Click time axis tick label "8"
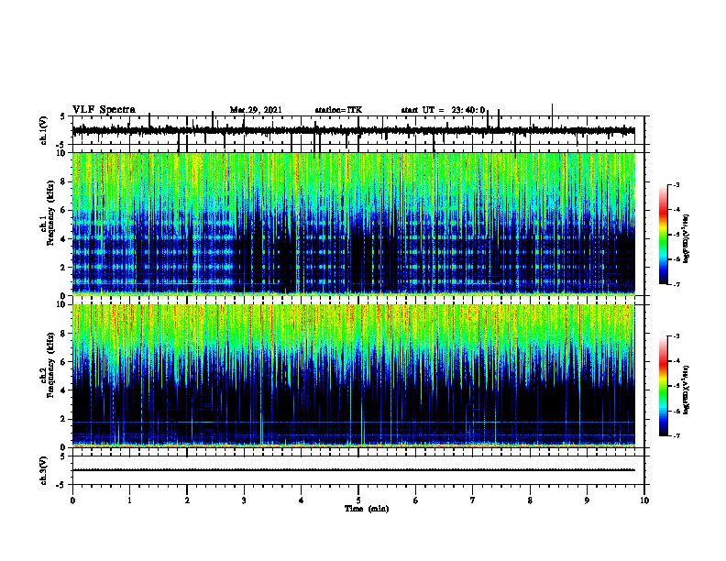Image resolution: width=726 pixels, height=561 pixels. [x=530, y=500]
